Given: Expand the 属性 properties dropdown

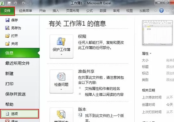Looking at the screenshot, I should point(146,54).
